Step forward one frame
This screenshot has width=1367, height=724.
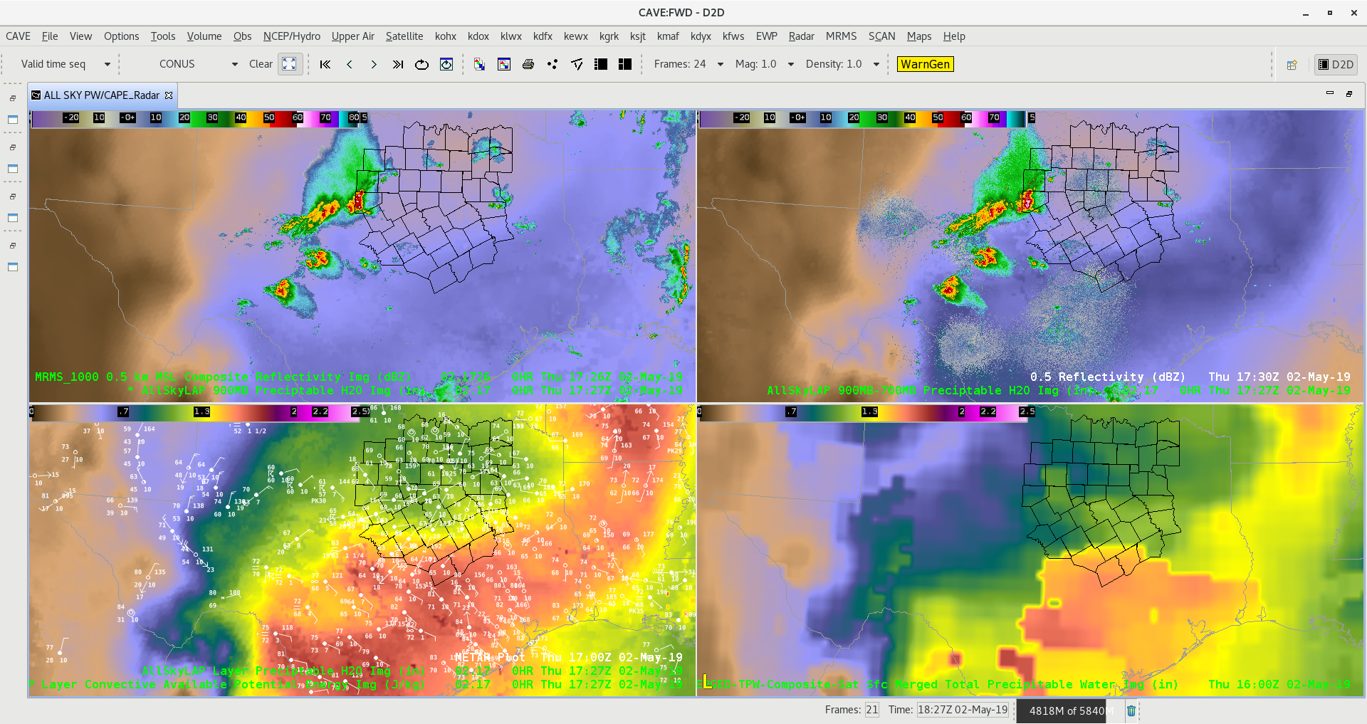click(374, 64)
